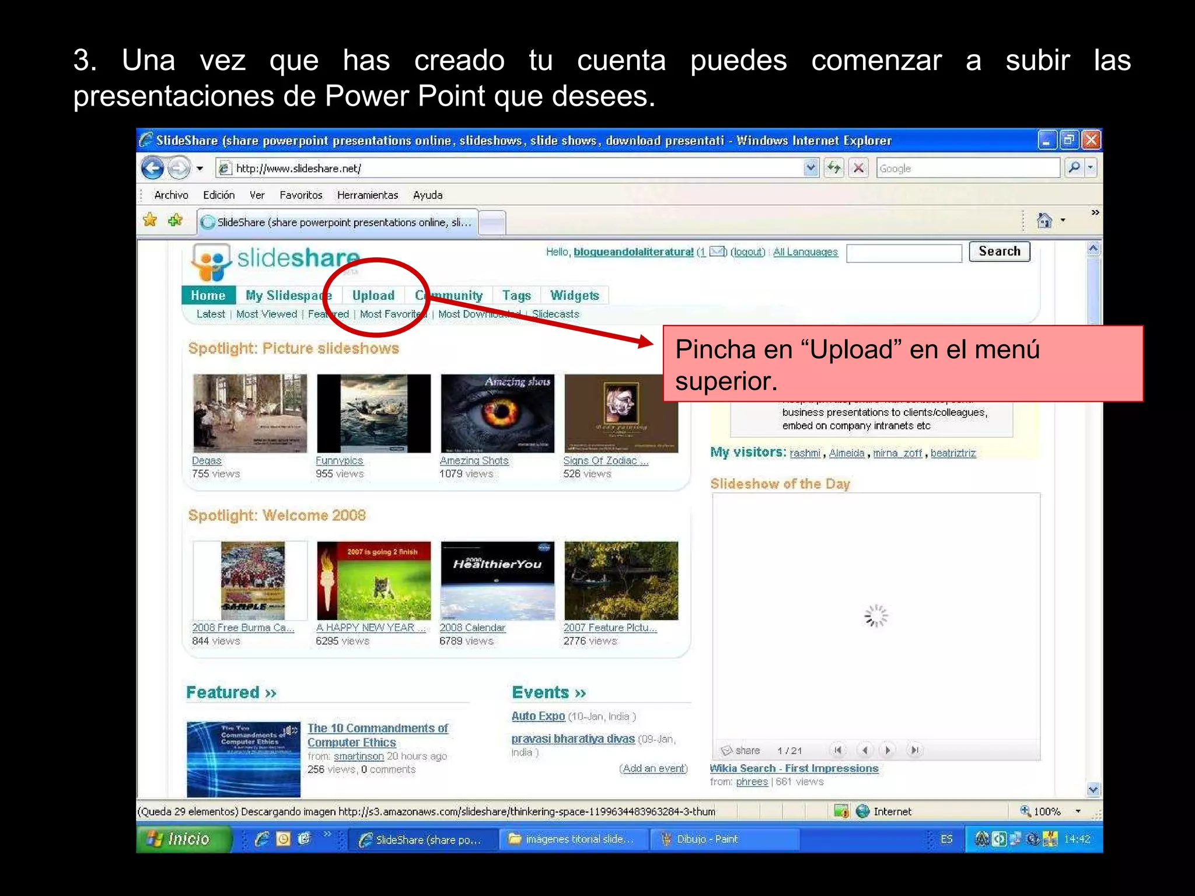Open the Latest submenu link
Image resolution: width=1195 pixels, height=896 pixels.
pyautogui.click(x=211, y=314)
